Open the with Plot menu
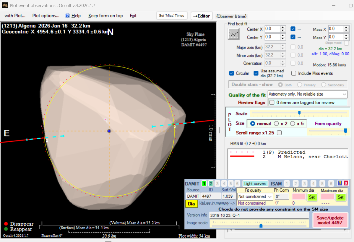The image size is (354, 242). click(15, 16)
